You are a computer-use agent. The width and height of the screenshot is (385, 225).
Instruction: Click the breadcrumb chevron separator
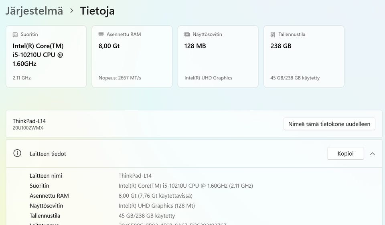tap(71, 11)
